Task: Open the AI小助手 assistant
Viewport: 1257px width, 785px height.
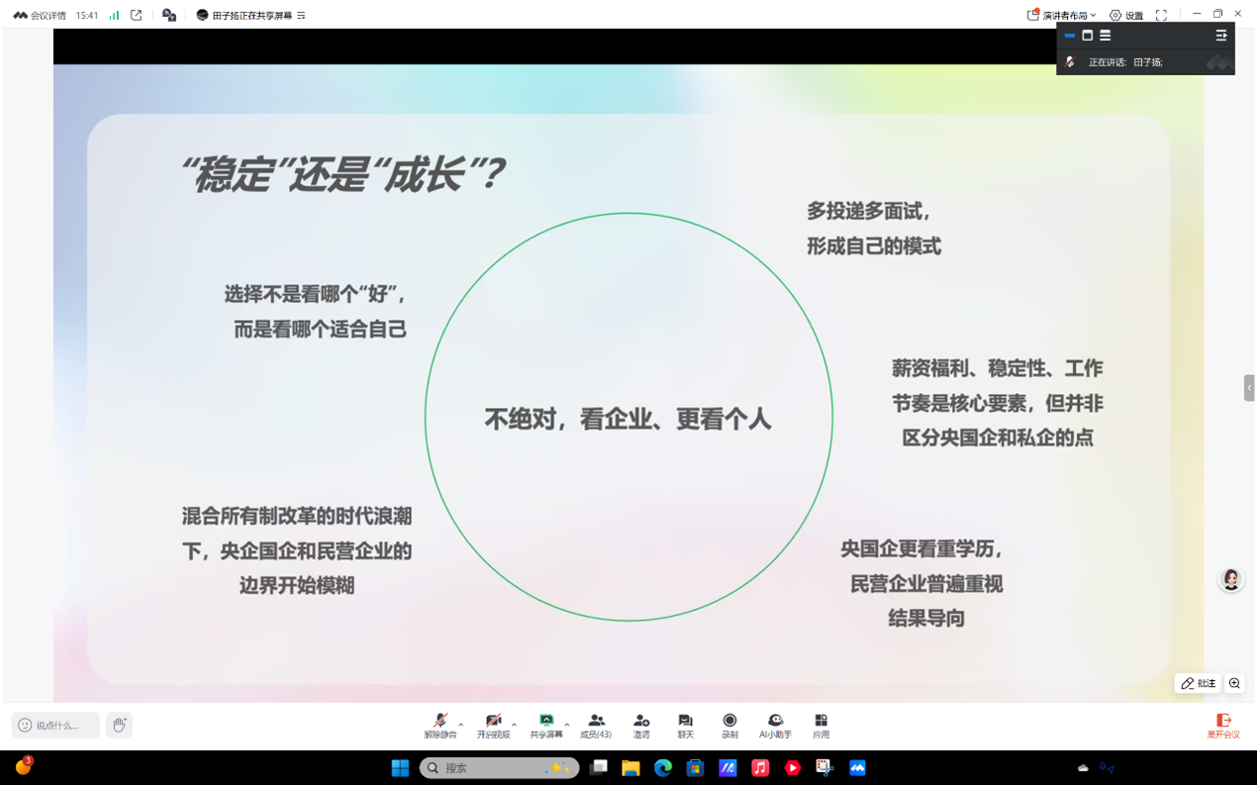Action: (775, 725)
